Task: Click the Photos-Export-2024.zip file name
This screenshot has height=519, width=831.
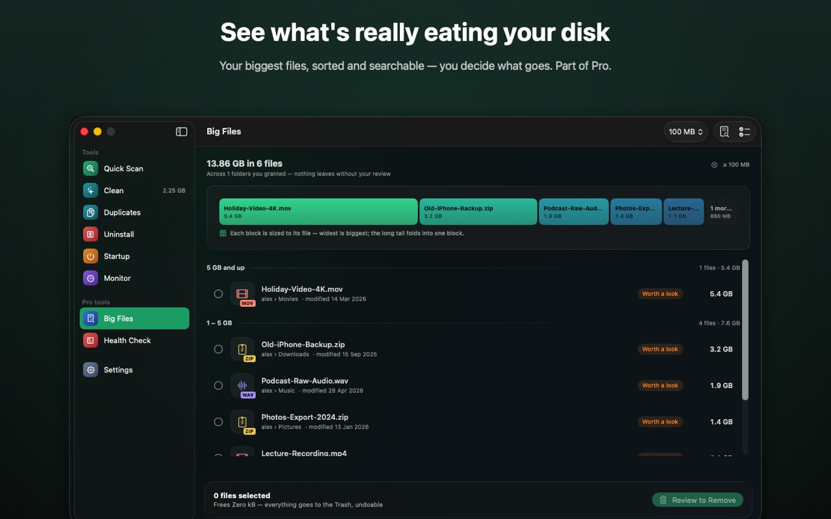Action: click(305, 417)
